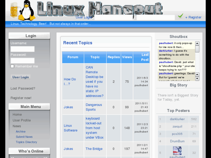This screenshot has width=211, height=158.
Task: Enable the Remember me checkbox
Action: click(12, 66)
